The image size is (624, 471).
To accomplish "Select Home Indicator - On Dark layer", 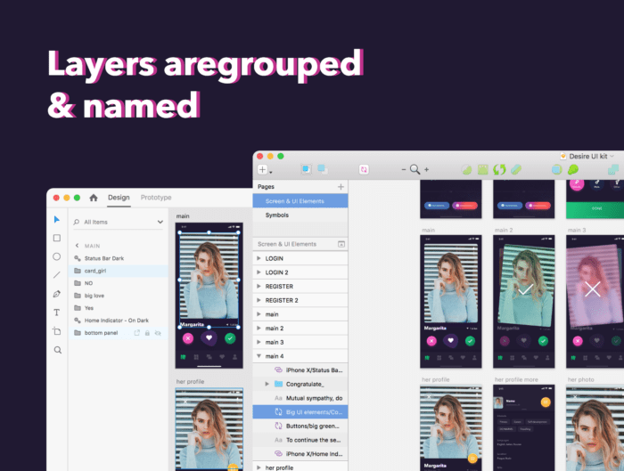I will pos(119,321).
